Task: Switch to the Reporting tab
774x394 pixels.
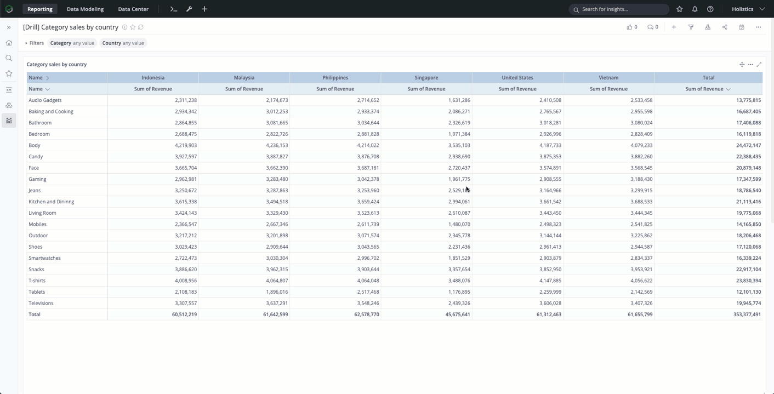Action: pos(40,9)
